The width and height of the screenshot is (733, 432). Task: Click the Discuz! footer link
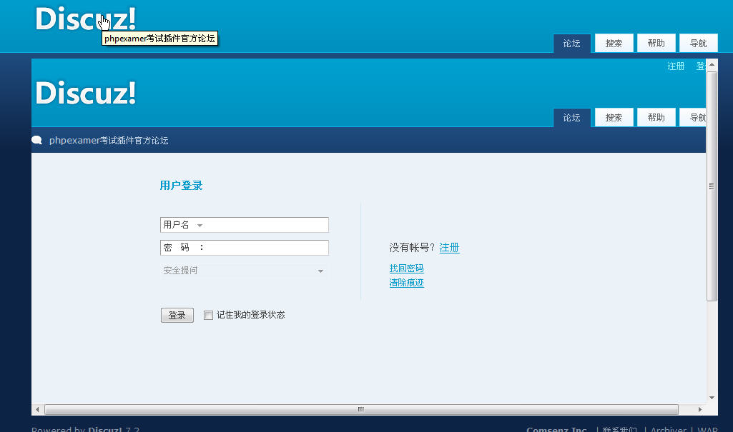(104, 429)
